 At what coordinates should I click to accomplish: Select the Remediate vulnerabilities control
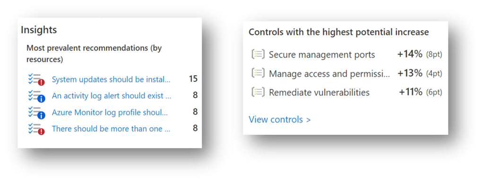(x=319, y=92)
